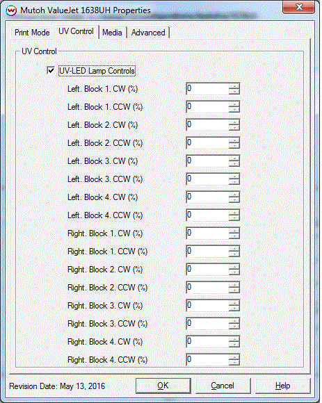
Task: Open Help for printer properties
Action: (x=282, y=386)
